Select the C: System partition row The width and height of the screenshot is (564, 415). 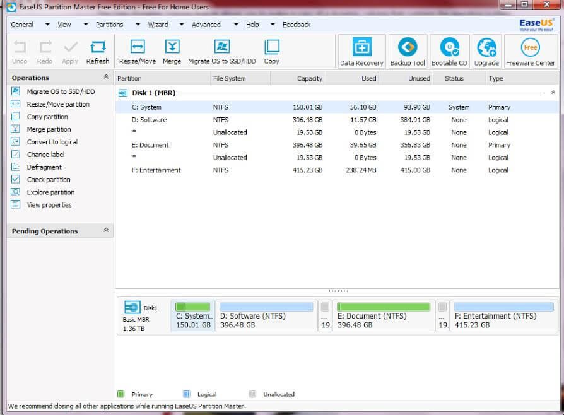click(337, 107)
